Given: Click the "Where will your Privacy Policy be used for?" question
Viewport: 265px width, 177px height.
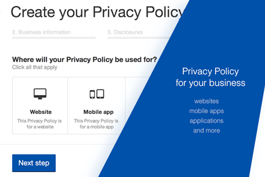Looking at the screenshot, I should [84, 59].
